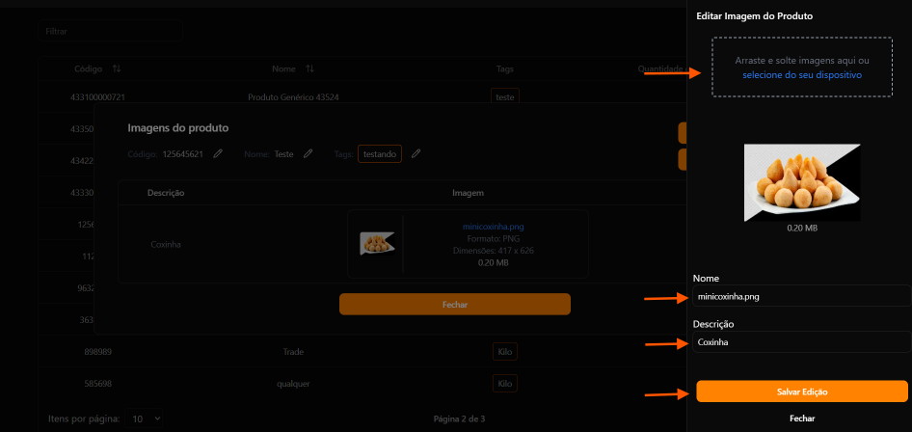Viewport: 912px width, 432px height.
Task: Click the pencil icon next to product code
Action: [x=219, y=153]
